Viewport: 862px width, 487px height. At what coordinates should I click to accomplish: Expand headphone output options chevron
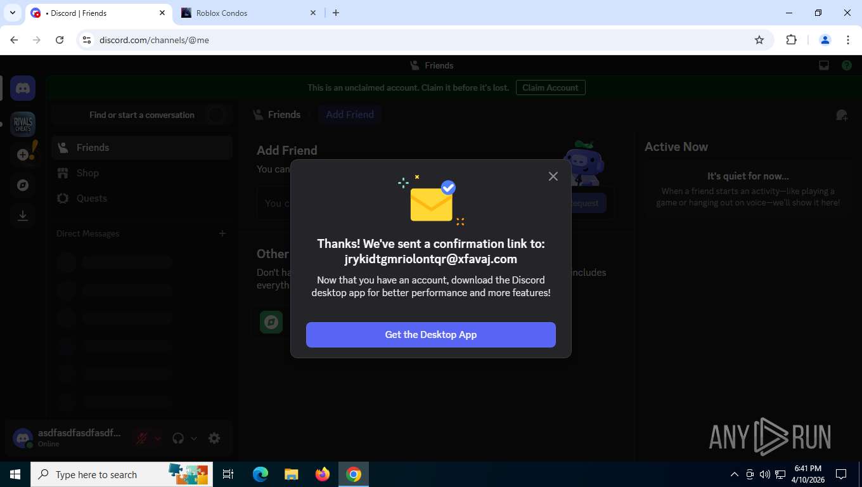click(x=194, y=438)
